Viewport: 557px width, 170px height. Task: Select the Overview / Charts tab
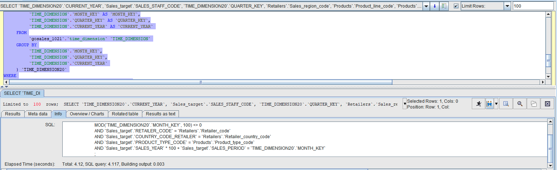(87, 114)
